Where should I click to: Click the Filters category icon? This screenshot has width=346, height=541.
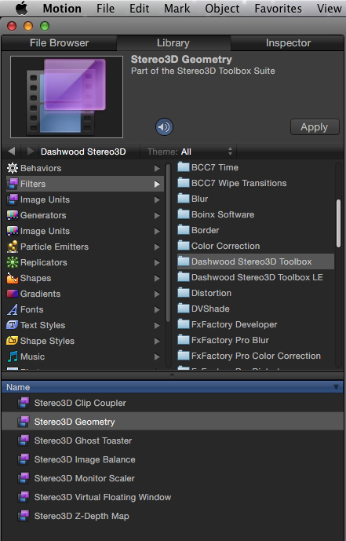pyautogui.click(x=13, y=184)
